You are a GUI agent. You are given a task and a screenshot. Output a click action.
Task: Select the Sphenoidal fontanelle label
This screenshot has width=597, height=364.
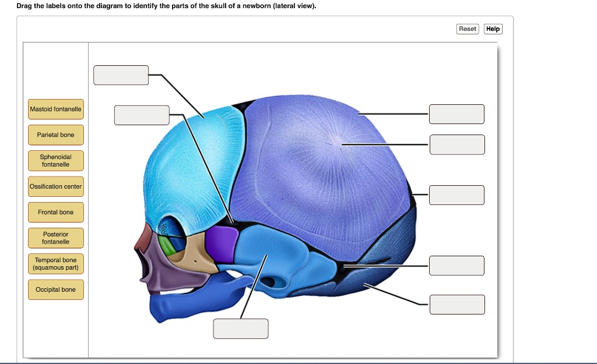tap(55, 161)
